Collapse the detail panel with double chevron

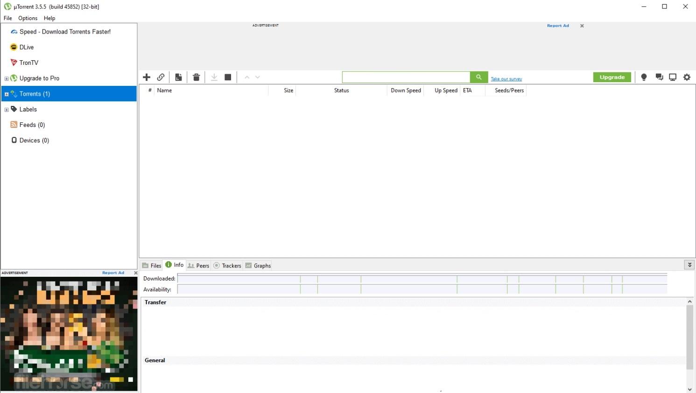pos(689,264)
